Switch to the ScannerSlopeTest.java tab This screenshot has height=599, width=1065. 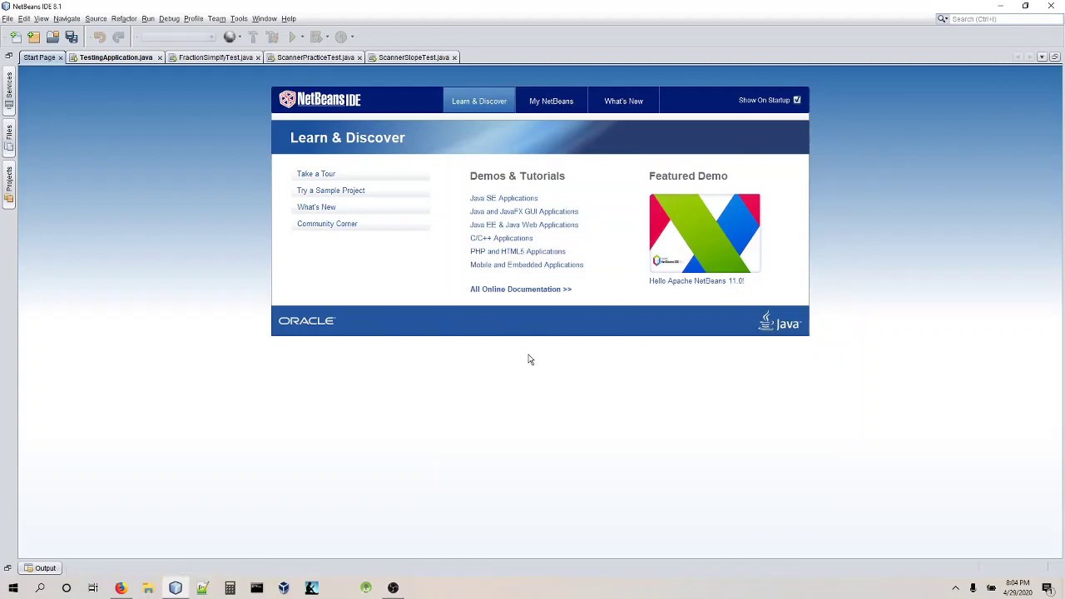(414, 57)
